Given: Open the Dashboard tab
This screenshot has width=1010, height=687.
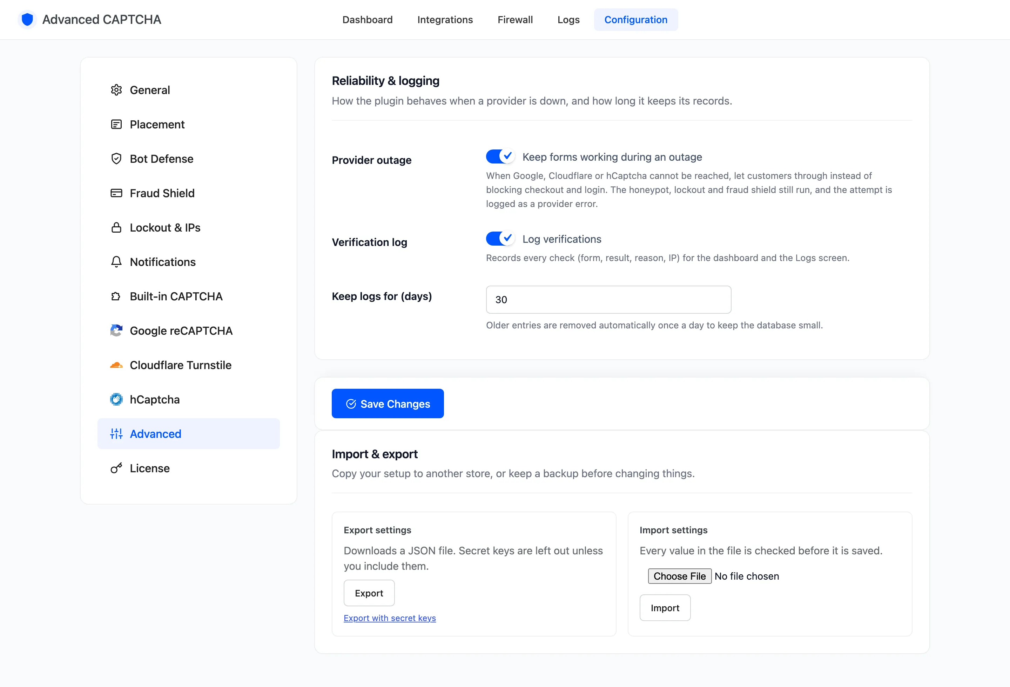Looking at the screenshot, I should (367, 20).
